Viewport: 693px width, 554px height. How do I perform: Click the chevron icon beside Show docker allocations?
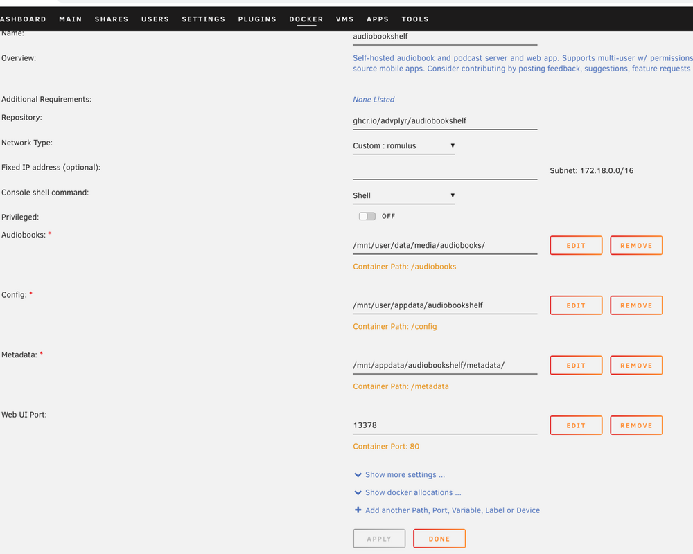[358, 492]
